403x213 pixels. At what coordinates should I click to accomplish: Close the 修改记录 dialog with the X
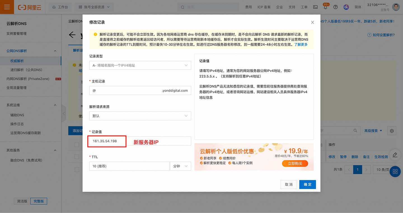[x=313, y=22]
